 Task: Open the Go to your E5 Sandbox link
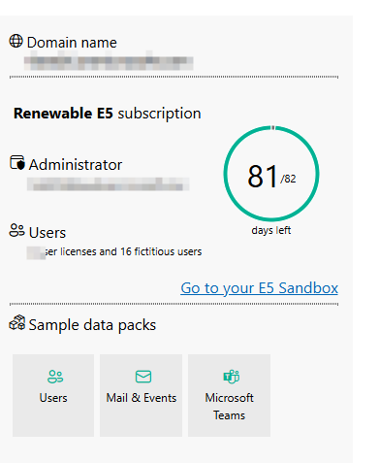259,288
